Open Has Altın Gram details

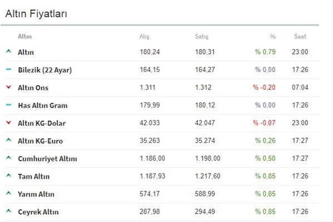[43, 106]
